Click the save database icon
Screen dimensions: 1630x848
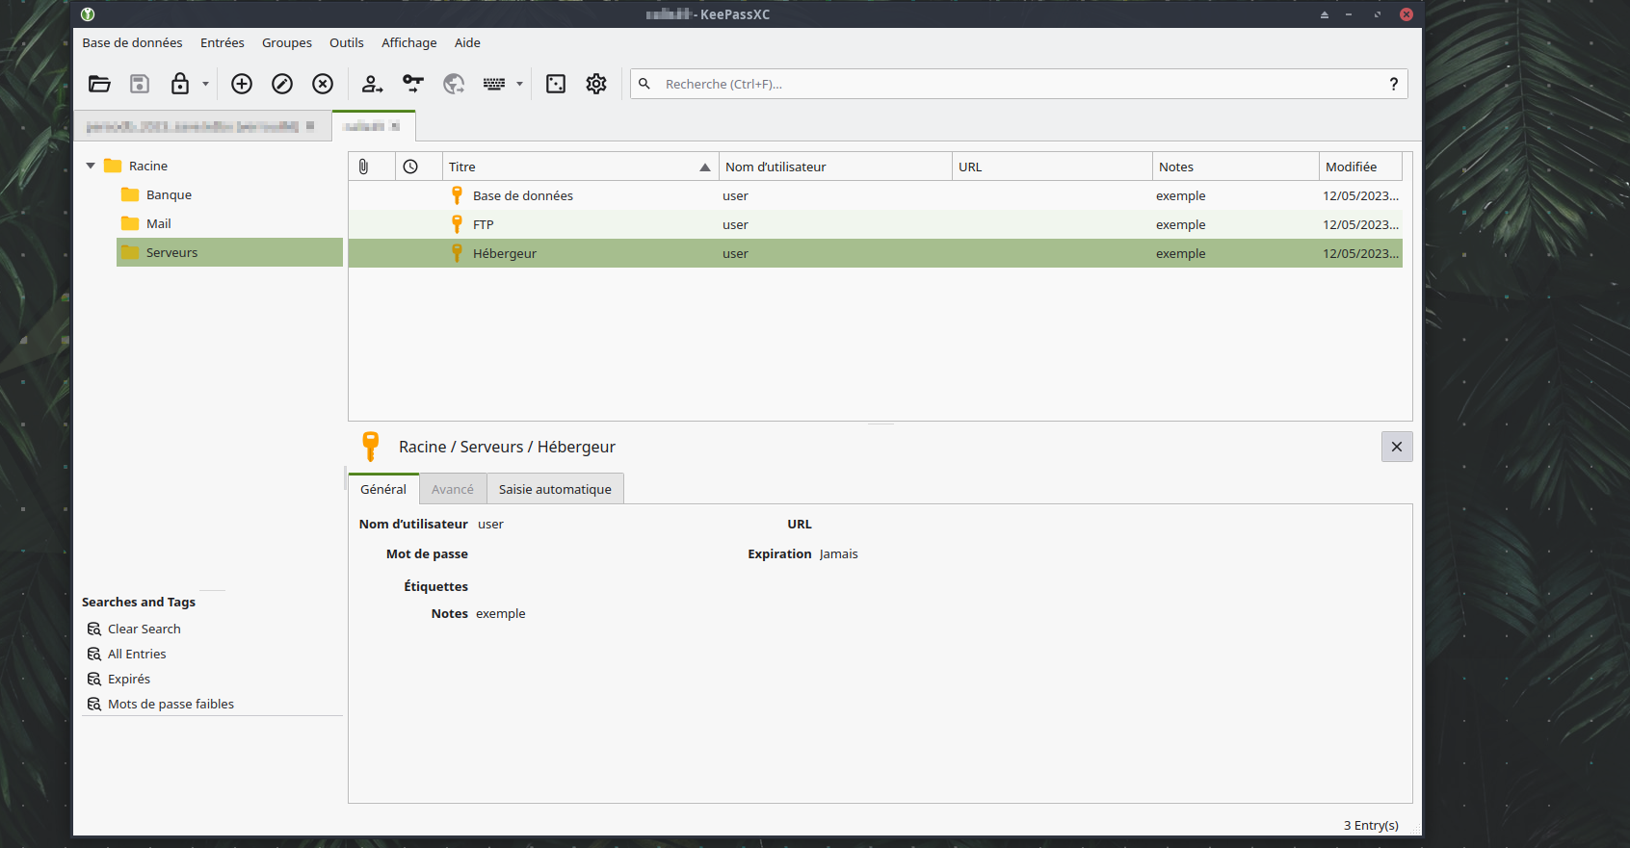click(140, 84)
